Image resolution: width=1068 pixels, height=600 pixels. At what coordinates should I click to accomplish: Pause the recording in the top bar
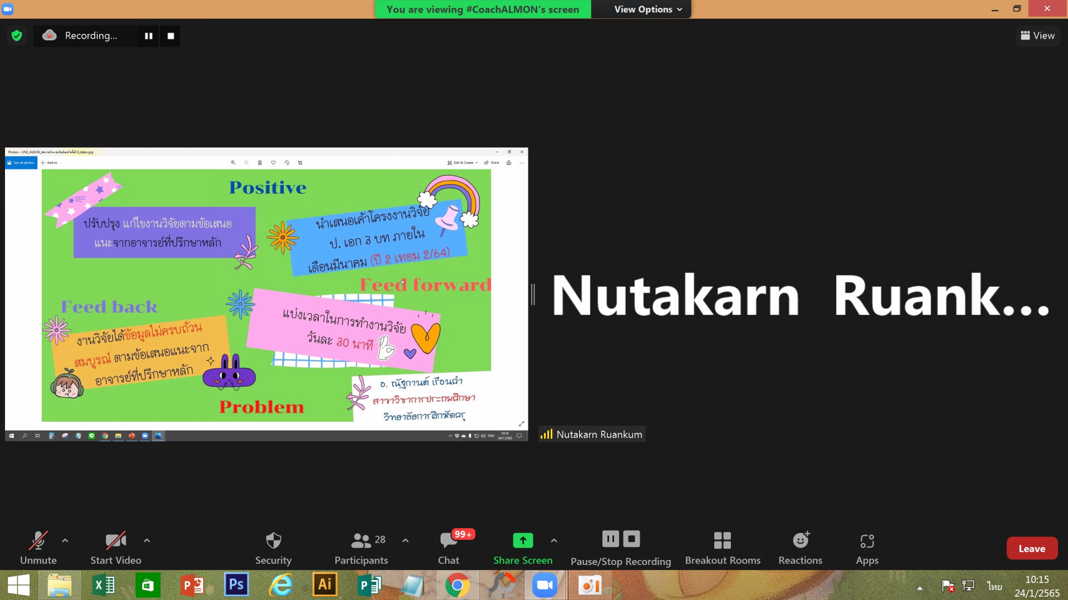pyautogui.click(x=149, y=36)
